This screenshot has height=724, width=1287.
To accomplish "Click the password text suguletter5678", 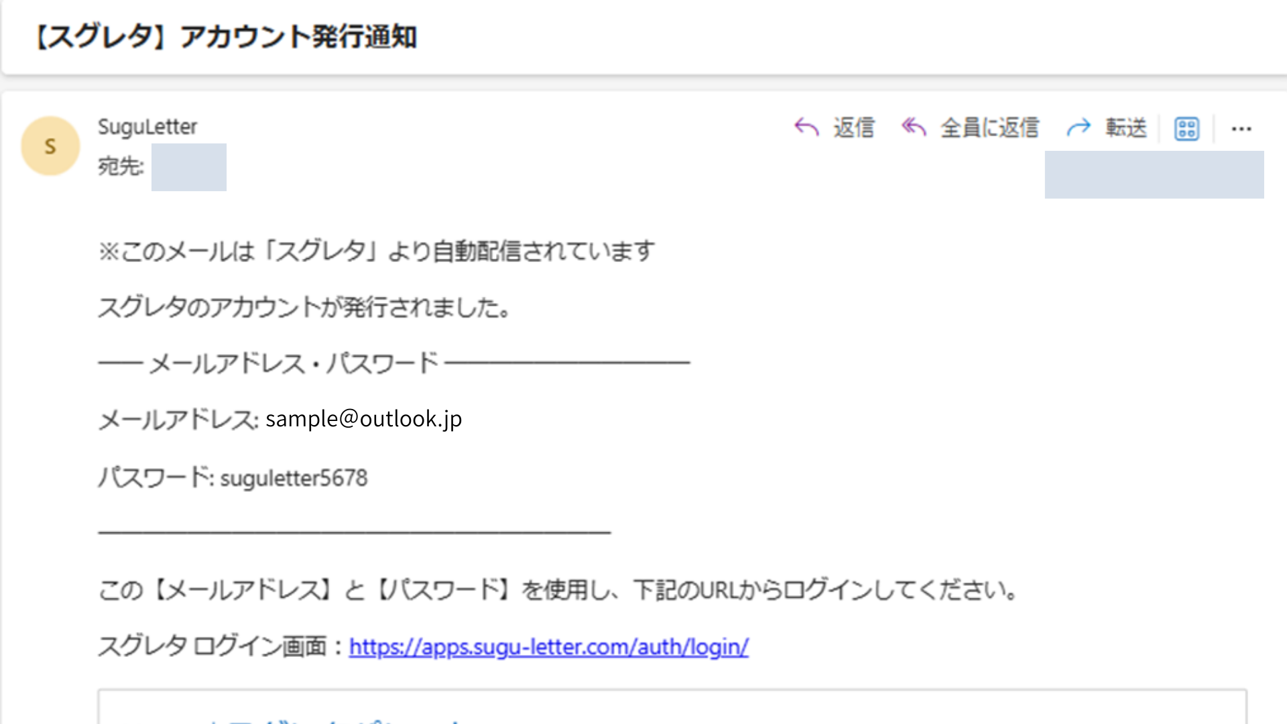I will pyautogui.click(x=294, y=478).
